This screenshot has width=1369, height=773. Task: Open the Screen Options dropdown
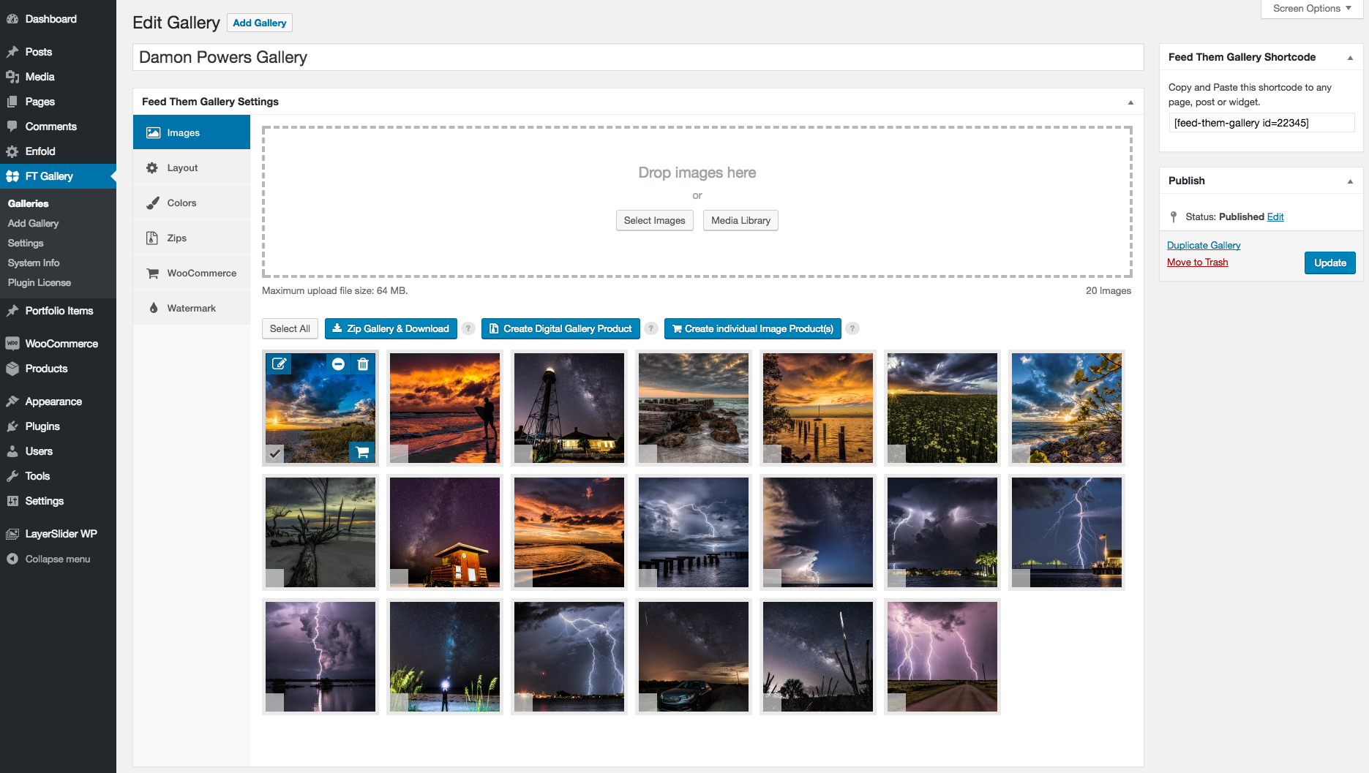[x=1311, y=9]
